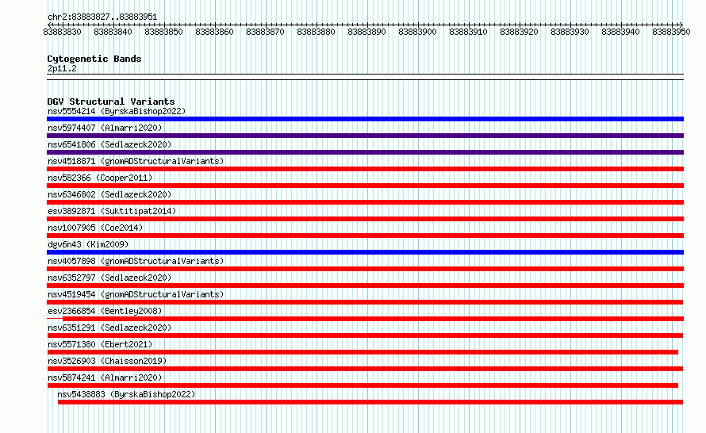Click nsv1007905 (Coe2014) label
The height and width of the screenshot is (433, 706).
[95, 228]
